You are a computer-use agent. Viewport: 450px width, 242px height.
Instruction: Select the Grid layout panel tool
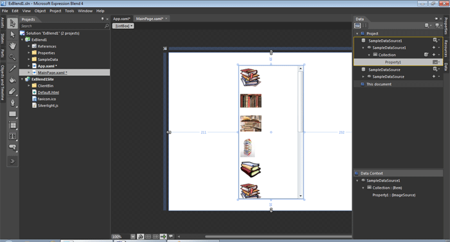click(x=12, y=125)
